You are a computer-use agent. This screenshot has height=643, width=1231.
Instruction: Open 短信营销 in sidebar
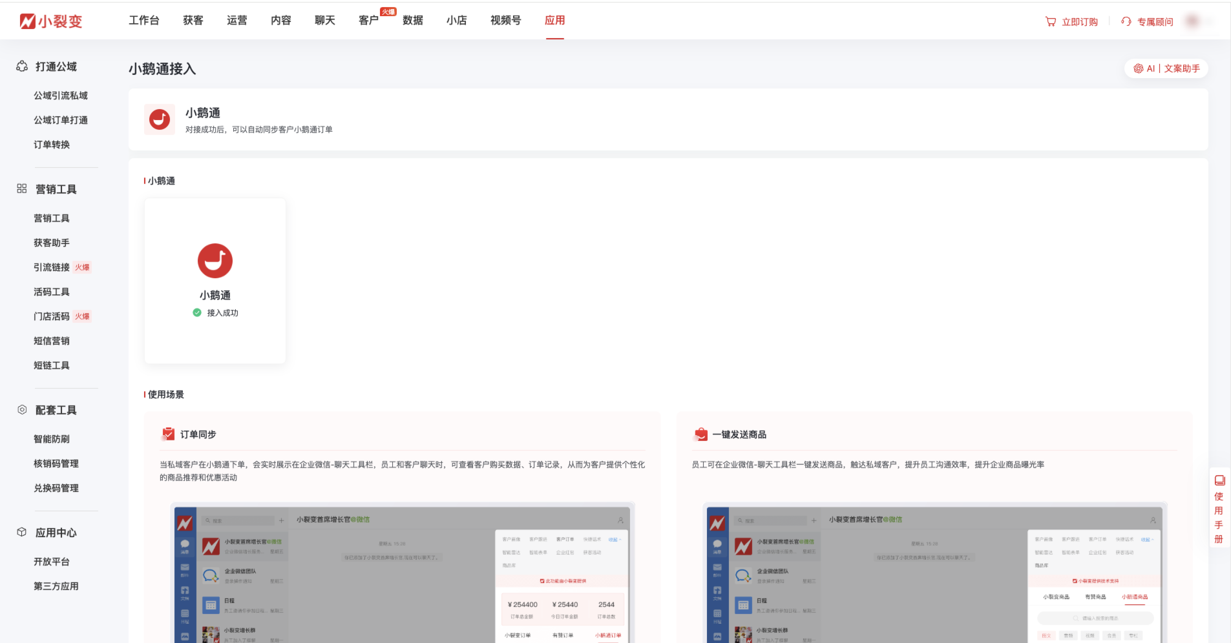click(52, 341)
